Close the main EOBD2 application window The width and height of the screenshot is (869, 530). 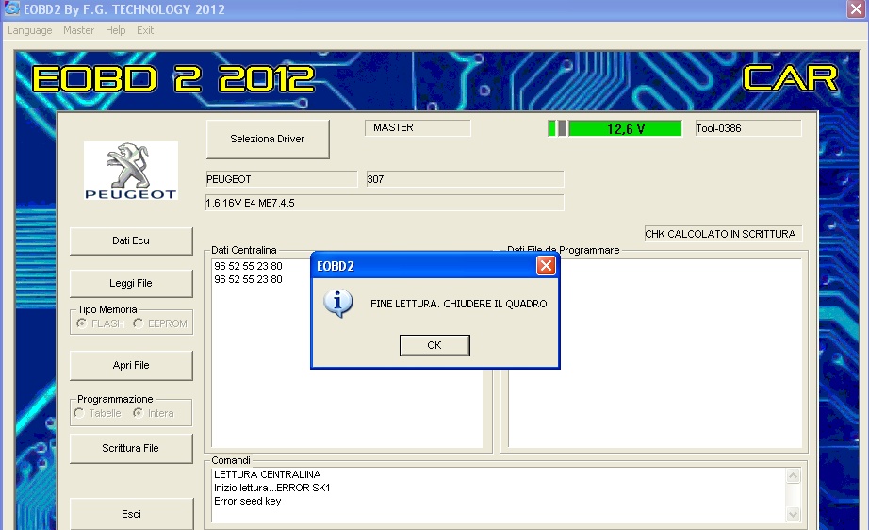coord(856,9)
